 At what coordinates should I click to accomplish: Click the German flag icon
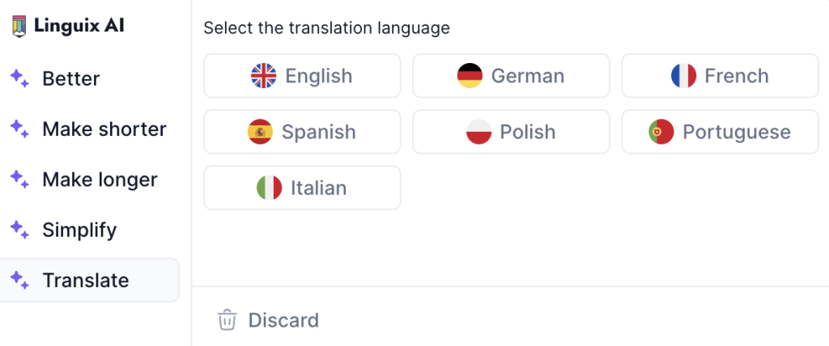(470, 75)
